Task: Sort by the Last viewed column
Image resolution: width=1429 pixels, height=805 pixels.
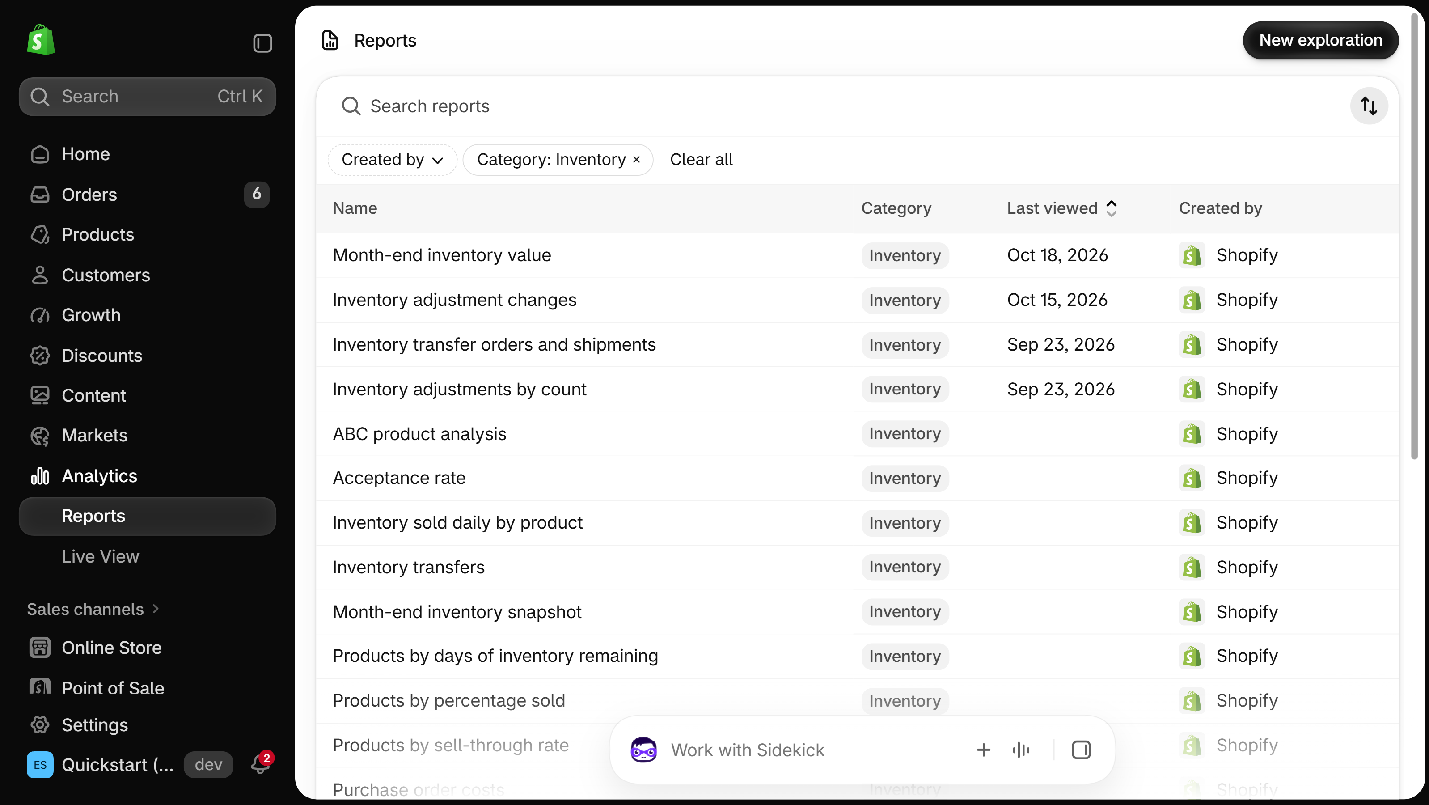Action: 1062,208
